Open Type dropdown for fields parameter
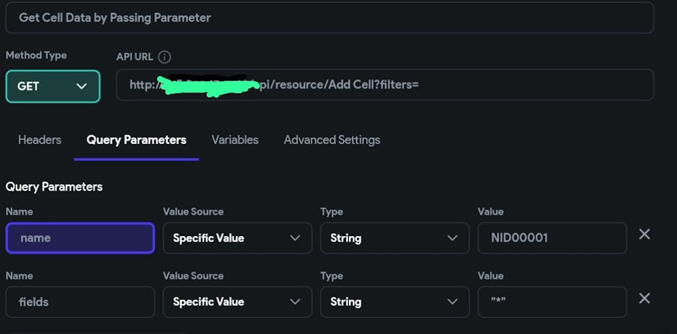677x334 pixels. [394, 302]
